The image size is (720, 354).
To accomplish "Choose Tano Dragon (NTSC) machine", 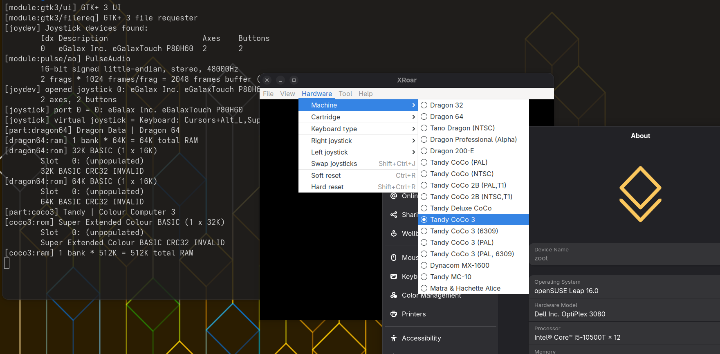I will [x=473, y=128].
